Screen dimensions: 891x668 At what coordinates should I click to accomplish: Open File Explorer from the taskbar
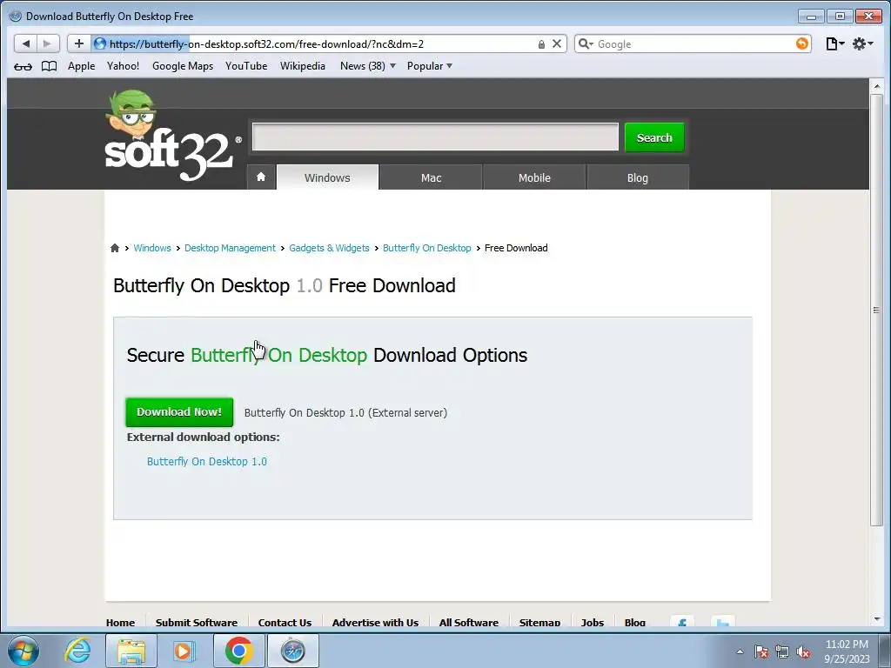coord(131,651)
